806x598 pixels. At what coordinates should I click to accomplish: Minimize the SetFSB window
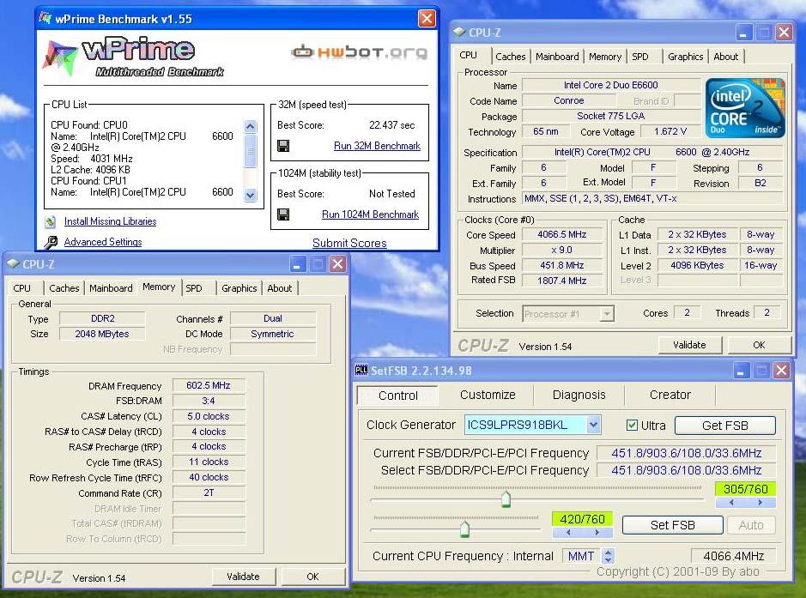(741, 371)
